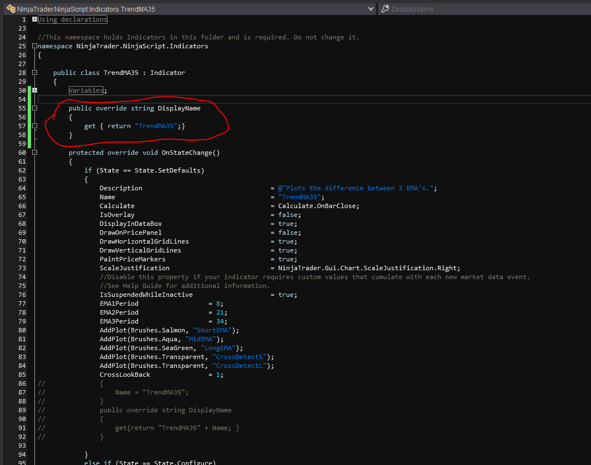Image resolution: width=591 pixels, height=465 pixels.
Task: Collapse the OnStateChange method
Action: [35, 153]
